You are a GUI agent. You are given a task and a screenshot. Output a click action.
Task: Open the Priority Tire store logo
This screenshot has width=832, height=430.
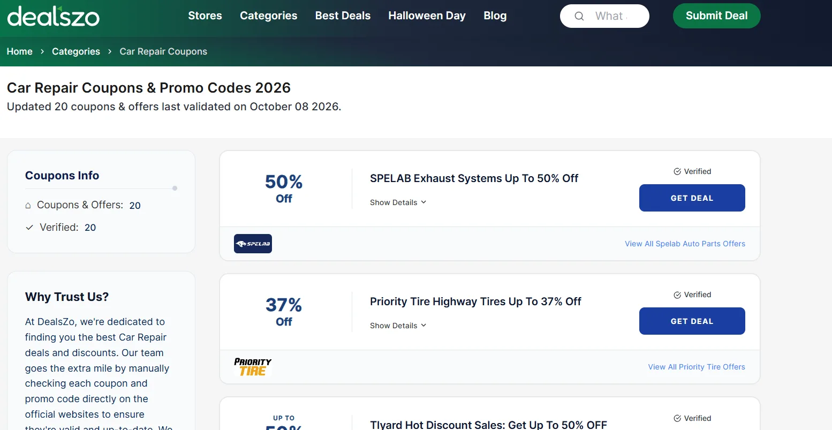click(253, 367)
